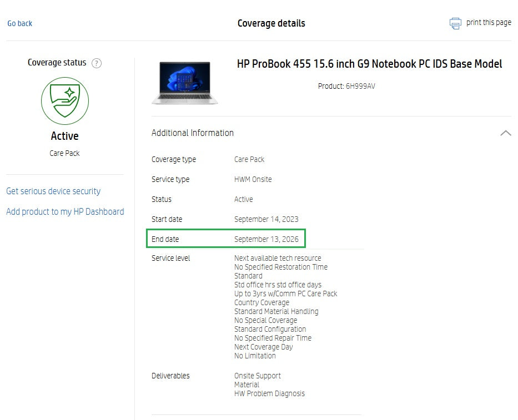Select Standard Material Handling text
518x420 pixels.
[x=276, y=312]
